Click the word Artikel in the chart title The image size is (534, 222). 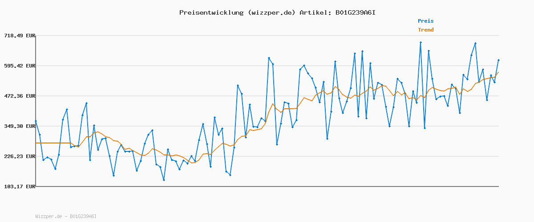tap(315, 12)
